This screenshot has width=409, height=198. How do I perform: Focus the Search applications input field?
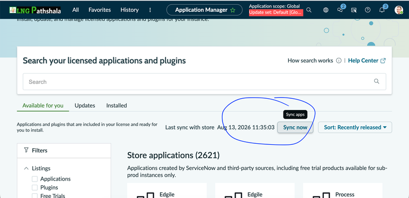pyautogui.click(x=204, y=81)
